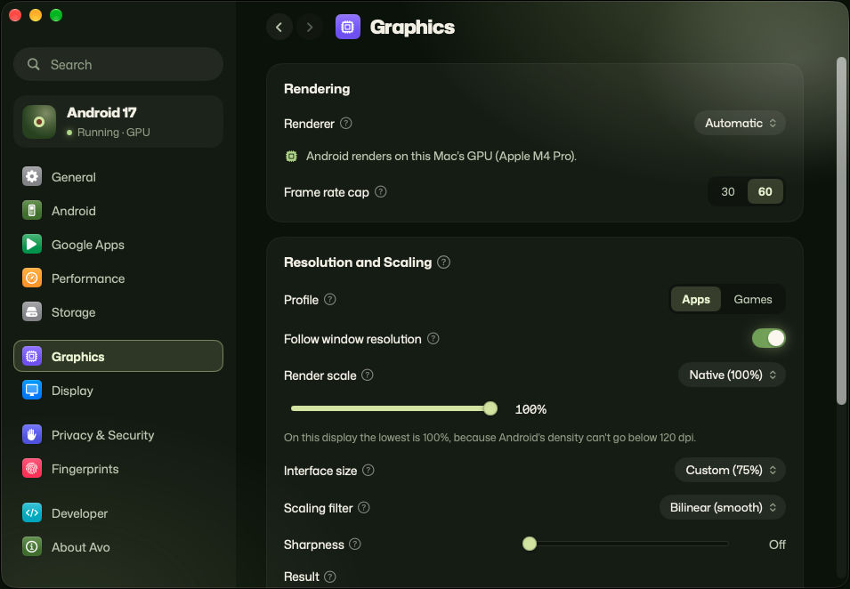
Task: Open the Render scale Native (100%) dropdown
Action: pos(732,375)
